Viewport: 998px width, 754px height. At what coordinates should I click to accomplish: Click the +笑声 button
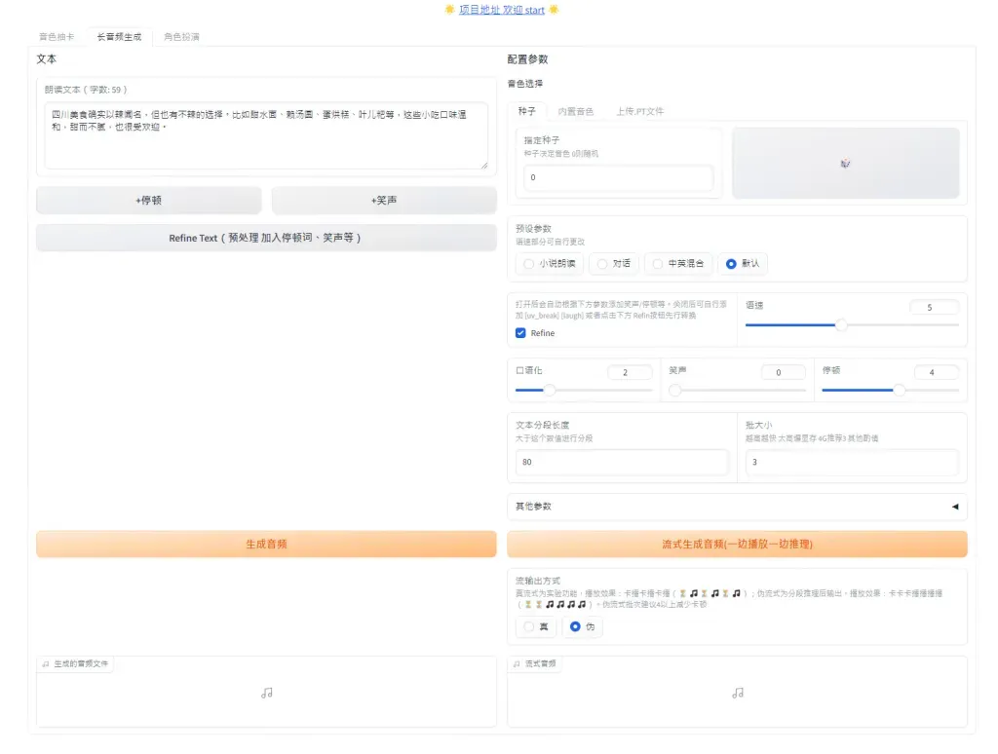[x=384, y=200]
